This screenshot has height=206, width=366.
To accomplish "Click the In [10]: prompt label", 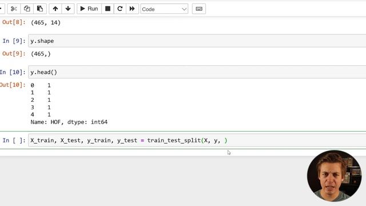I will 13,72.
